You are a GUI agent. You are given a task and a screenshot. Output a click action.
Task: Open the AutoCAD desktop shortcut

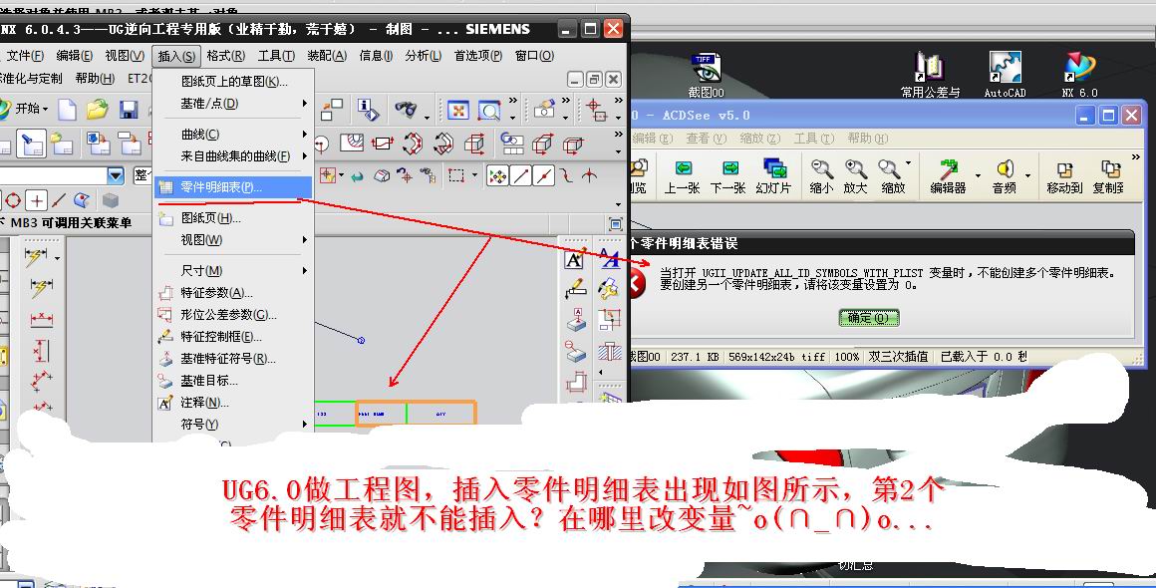pos(1006,75)
